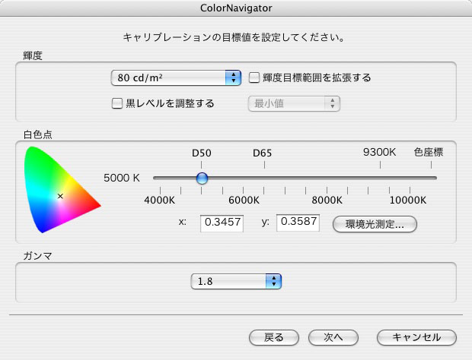
Task: Open the 80 cd/m² luminance dropdown
Action: [176, 78]
